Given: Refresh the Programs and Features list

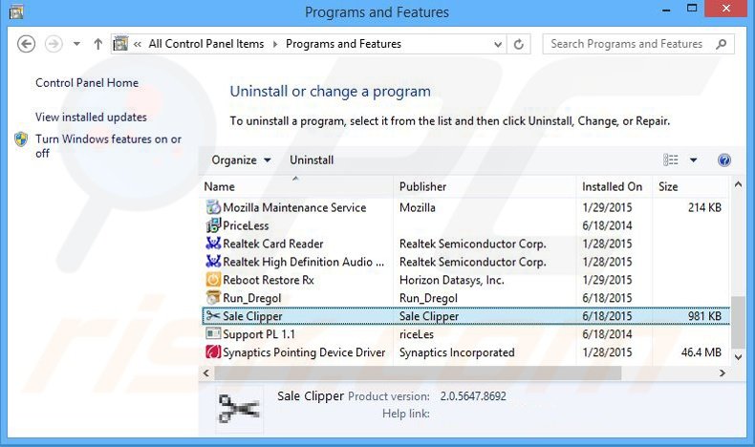Looking at the screenshot, I should 519,44.
